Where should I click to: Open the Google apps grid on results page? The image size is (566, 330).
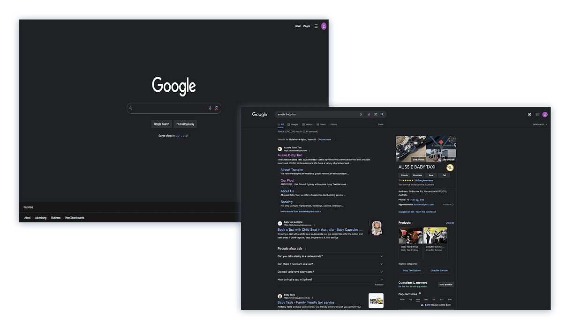pyautogui.click(x=537, y=115)
